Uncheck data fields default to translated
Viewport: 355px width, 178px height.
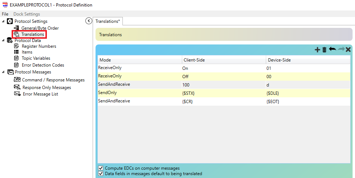click(101, 174)
